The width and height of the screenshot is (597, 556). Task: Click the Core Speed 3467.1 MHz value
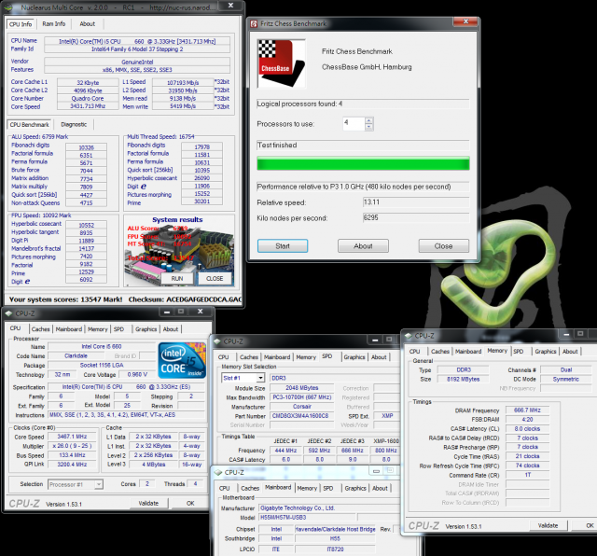pyautogui.click(x=72, y=437)
